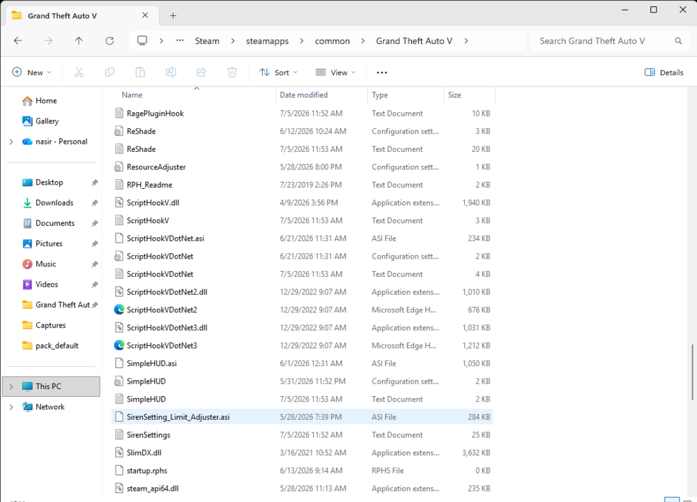Click the Copy icon in toolbar

tap(109, 73)
